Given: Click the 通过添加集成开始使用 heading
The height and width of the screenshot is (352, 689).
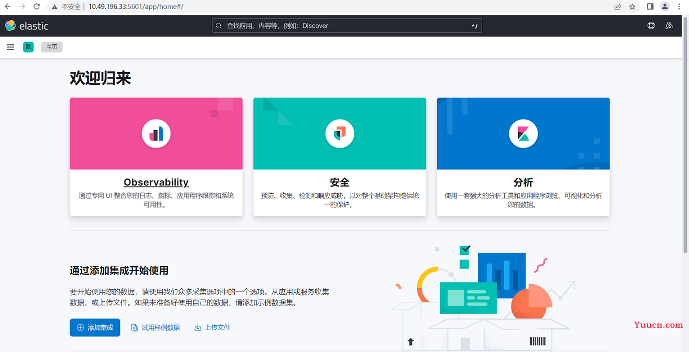Looking at the screenshot, I should [119, 271].
